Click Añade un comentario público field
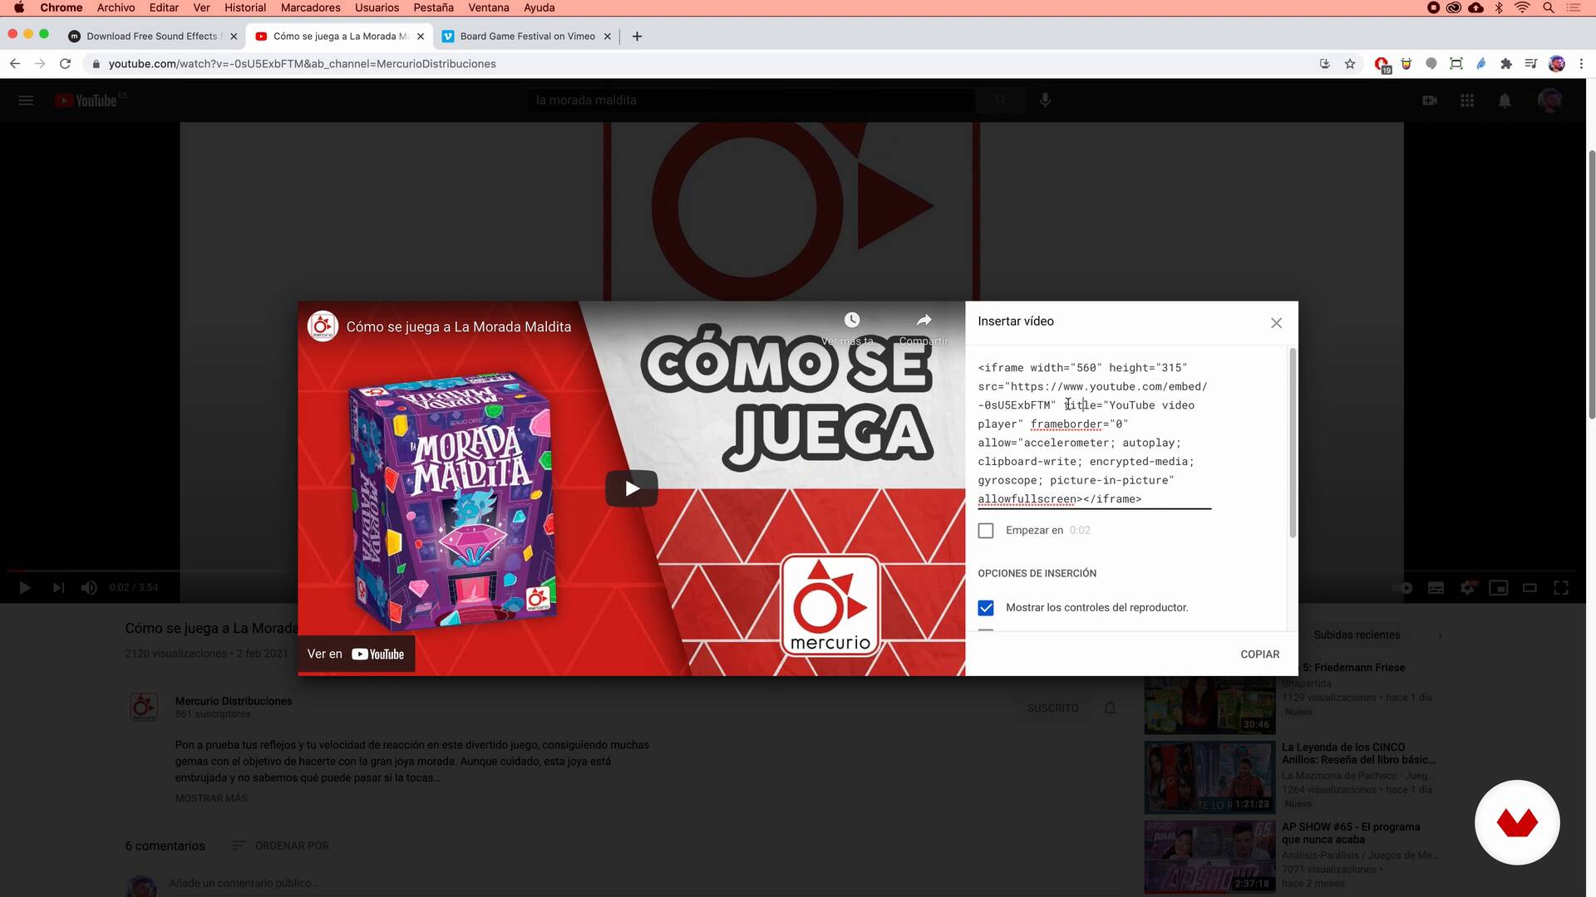This screenshot has width=1596, height=897. [x=244, y=883]
